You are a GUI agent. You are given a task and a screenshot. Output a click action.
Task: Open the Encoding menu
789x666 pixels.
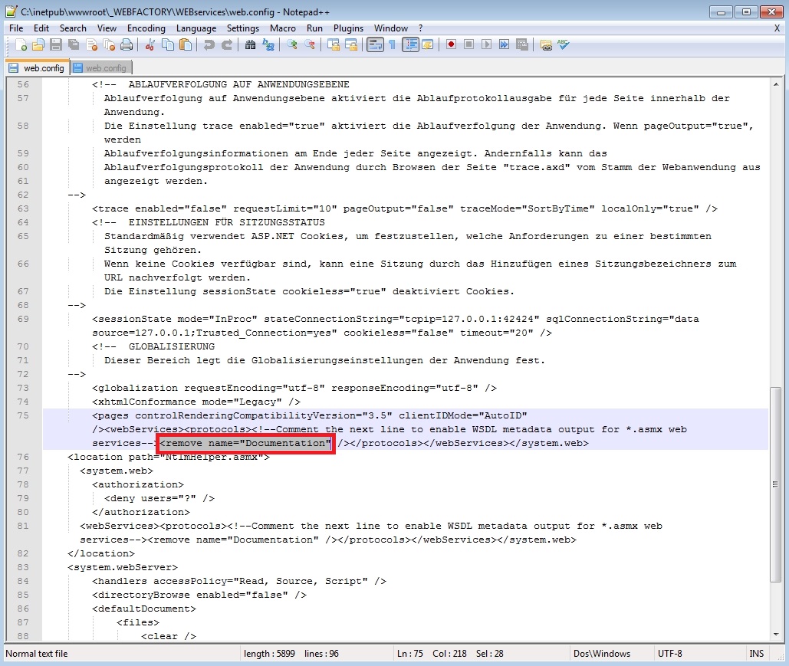tap(146, 28)
